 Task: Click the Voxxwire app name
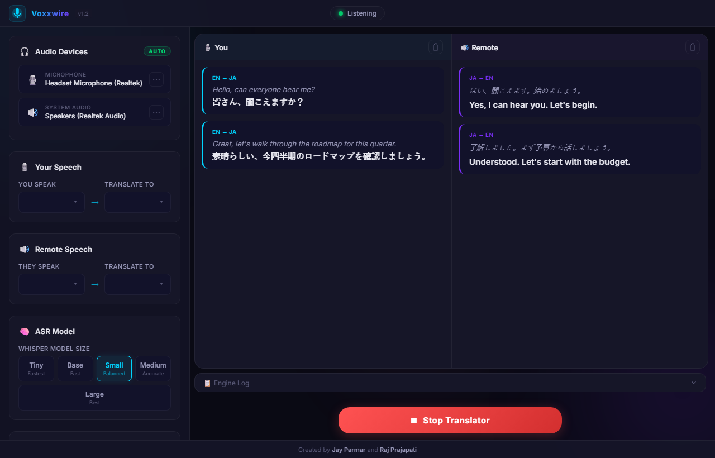click(50, 13)
